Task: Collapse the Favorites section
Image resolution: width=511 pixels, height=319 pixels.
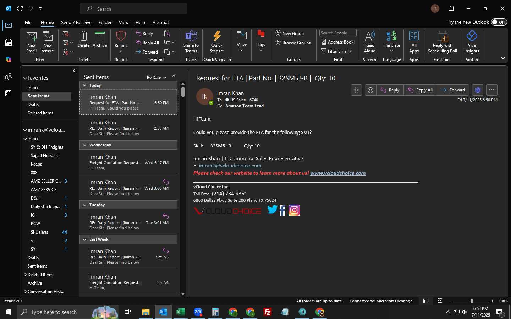Action: pyautogui.click(x=25, y=78)
